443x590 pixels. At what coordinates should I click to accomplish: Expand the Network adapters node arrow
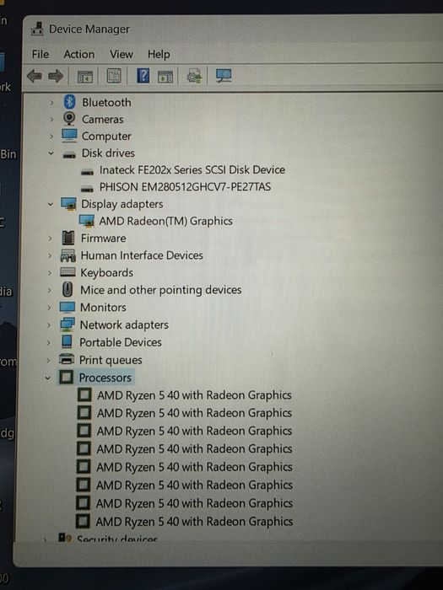49,324
